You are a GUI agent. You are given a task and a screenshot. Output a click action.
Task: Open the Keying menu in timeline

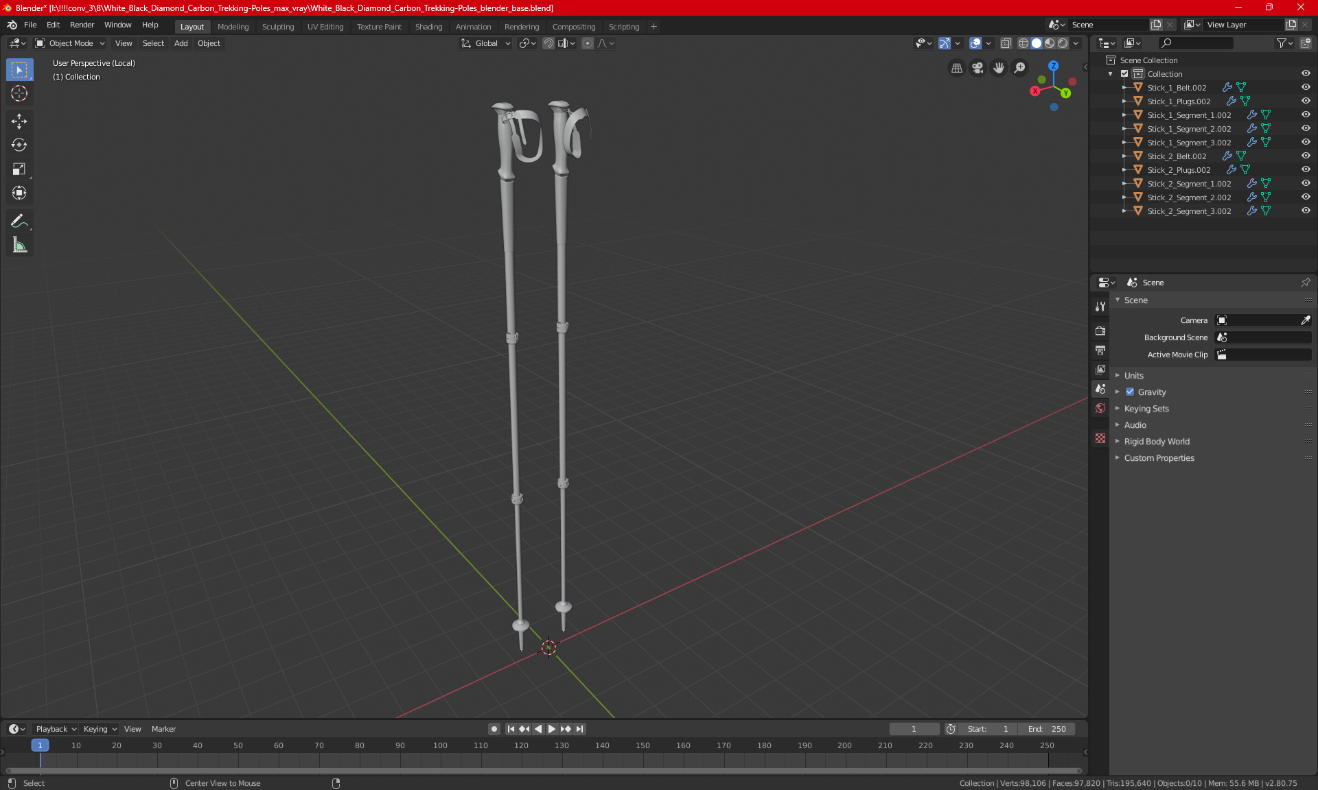(100, 729)
